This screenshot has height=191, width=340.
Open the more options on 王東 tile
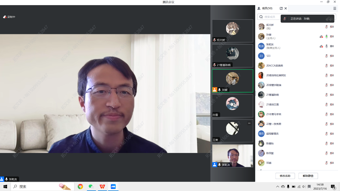tap(249, 123)
